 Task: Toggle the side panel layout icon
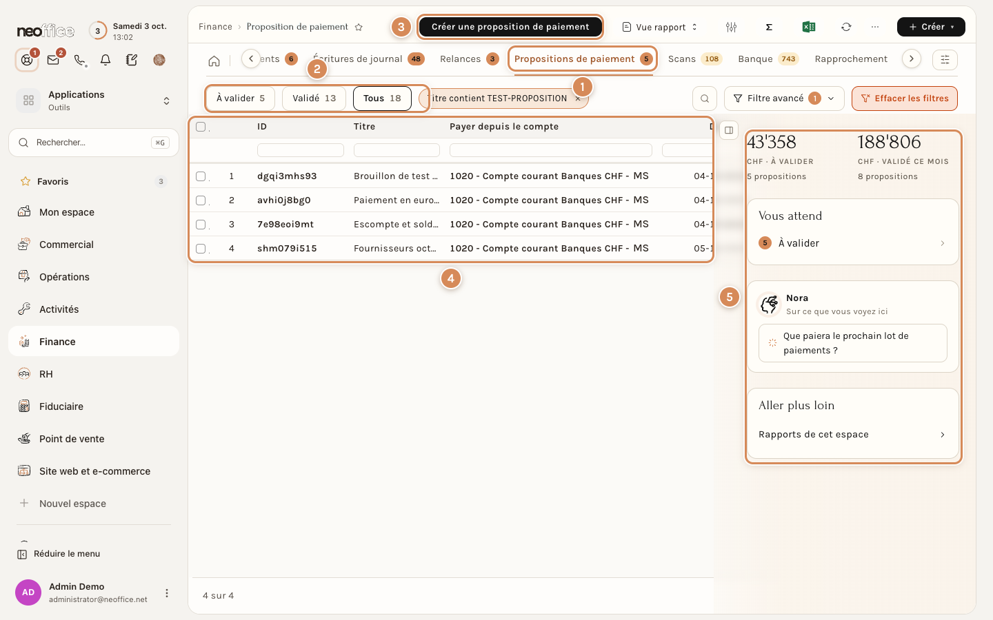click(729, 130)
